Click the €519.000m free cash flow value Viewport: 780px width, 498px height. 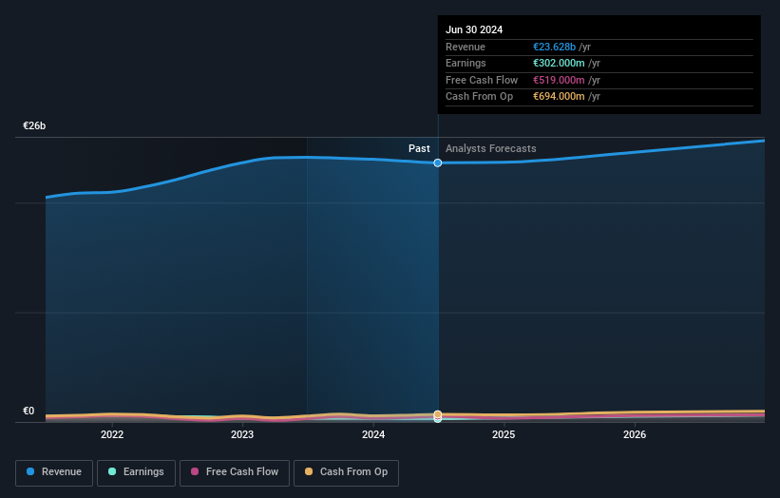[x=559, y=80]
